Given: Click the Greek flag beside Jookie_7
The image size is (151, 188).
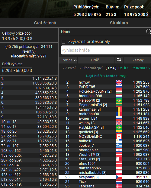Looking at the screenshot, I should point(119,146).
